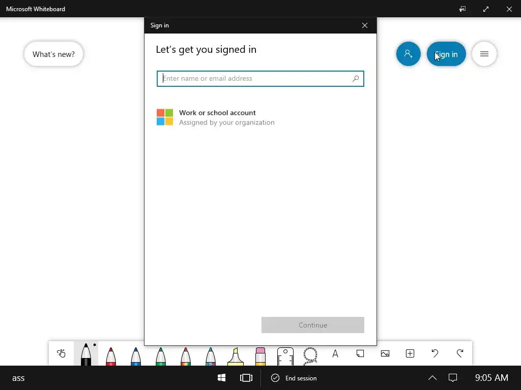The height and width of the screenshot is (390, 521).
Task: Select the black pen
Action: tap(85, 354)
